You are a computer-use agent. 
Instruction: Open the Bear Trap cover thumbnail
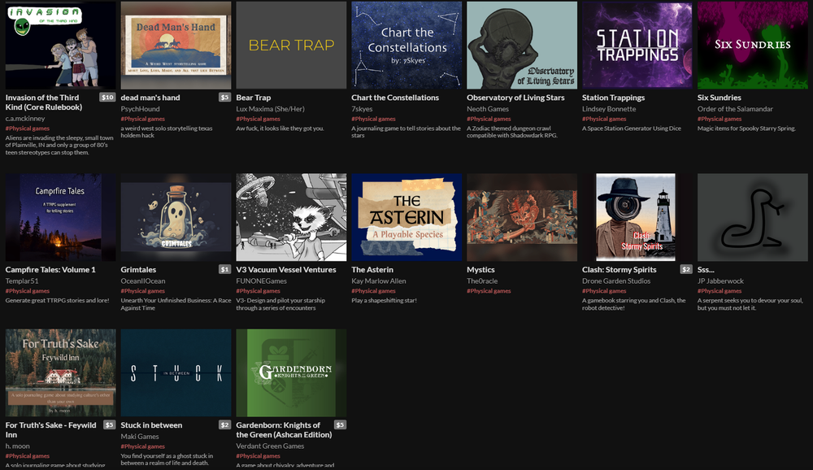click(x=291, y=46)
